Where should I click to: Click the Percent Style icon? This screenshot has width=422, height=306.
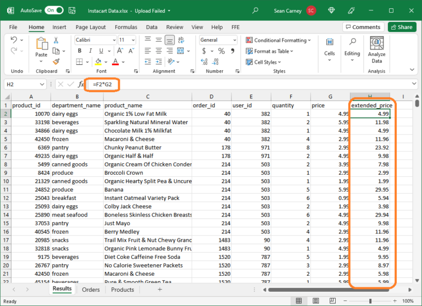[221, 51]
